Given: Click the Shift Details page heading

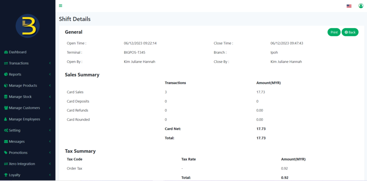Looking at the screenshot, I should pos(75,19).
